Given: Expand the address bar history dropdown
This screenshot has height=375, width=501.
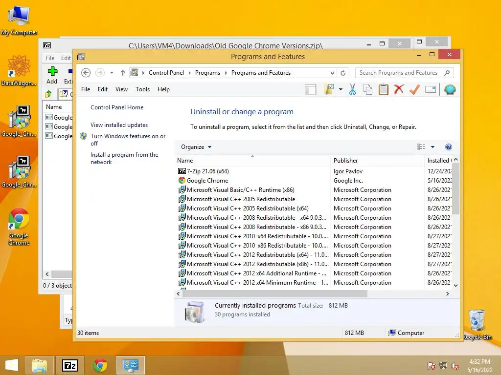Looking at the screenshot, I should (x=332, y=73).
